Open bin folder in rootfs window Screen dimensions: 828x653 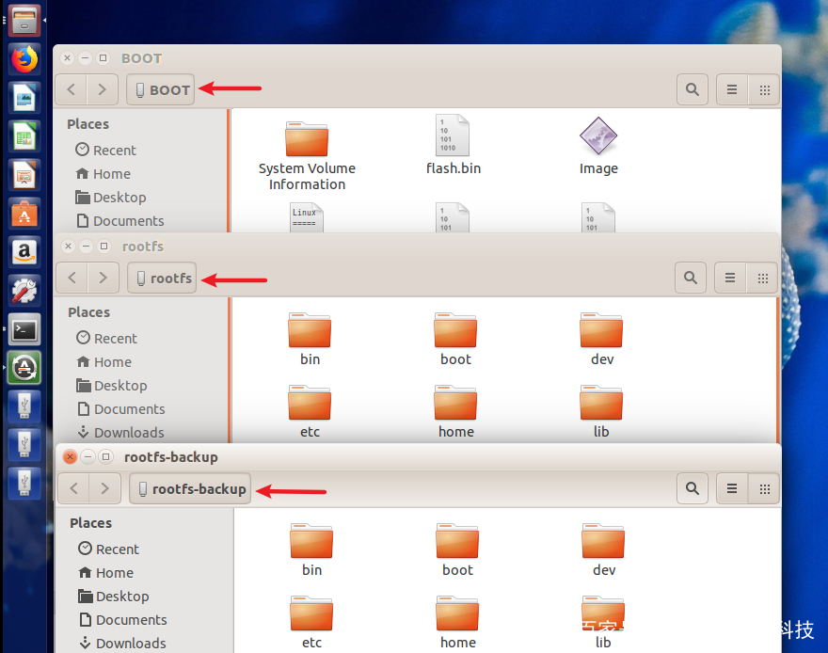(x=310, y=339)
